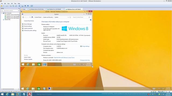
Task: Toggle the library sidebar view icon
Action: pyautogui.click(x=20, y=6)
